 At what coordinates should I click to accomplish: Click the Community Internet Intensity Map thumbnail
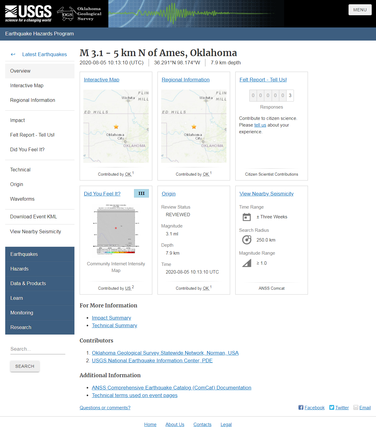(116, 230)
